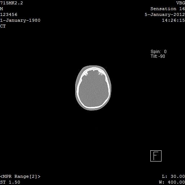185x185 pixels.
Task: Click the 'Tilt: -90' value
Action: point(158,56)
